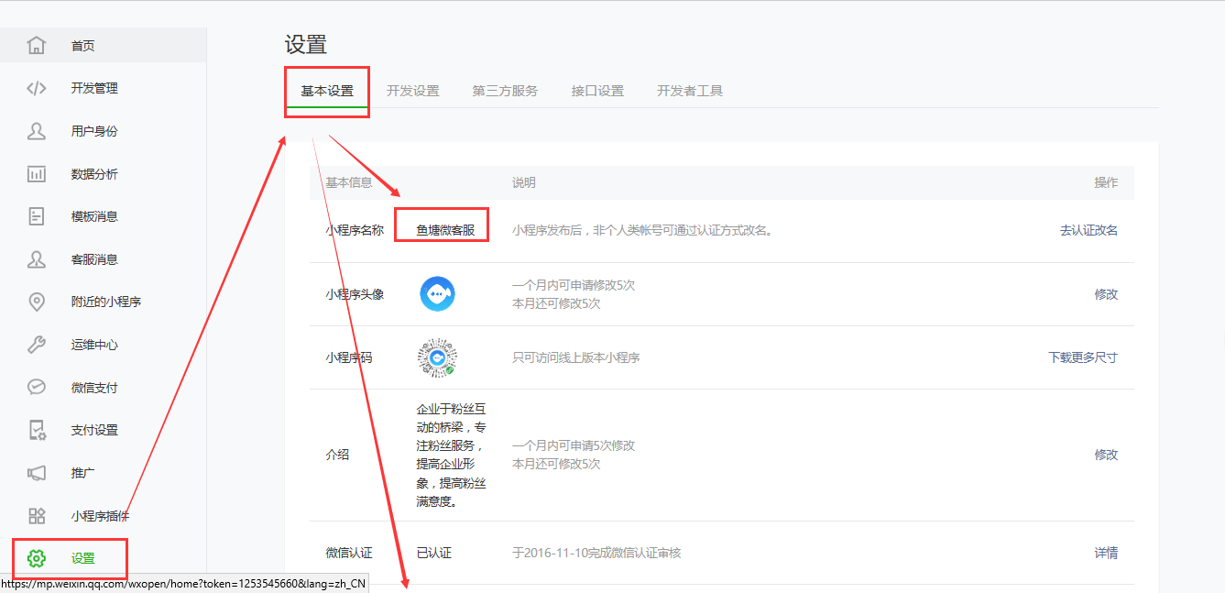Image resolution: width=1225 pixels, height=593 pixels.
Task: Click the 已认证 status text
Action: click(433, 553)
